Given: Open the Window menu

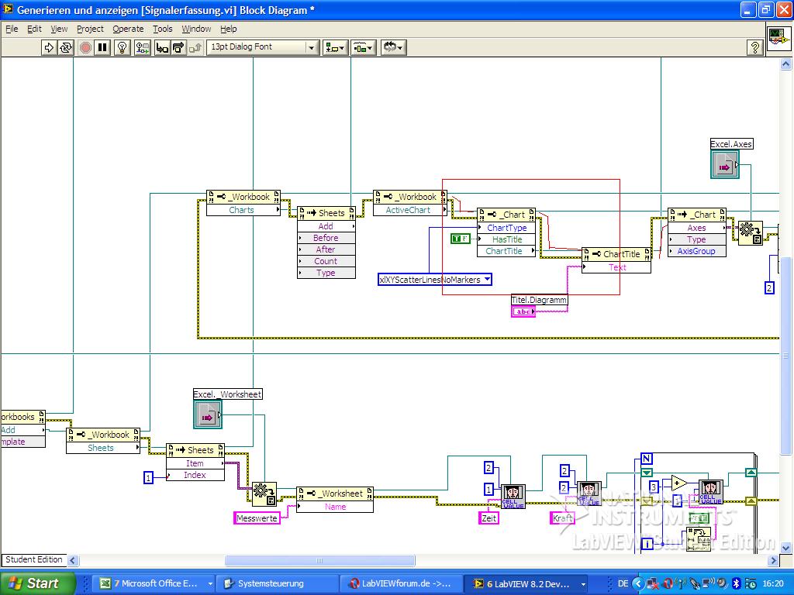Looking at the screenshot, I should point(196,29).
